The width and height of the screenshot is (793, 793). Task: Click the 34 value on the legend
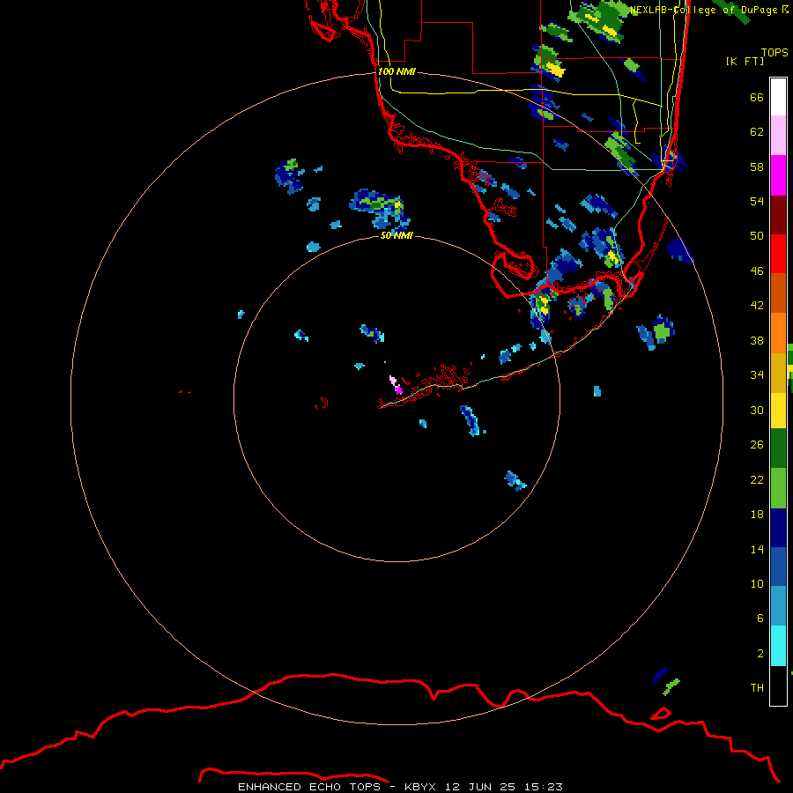[757, 374]
